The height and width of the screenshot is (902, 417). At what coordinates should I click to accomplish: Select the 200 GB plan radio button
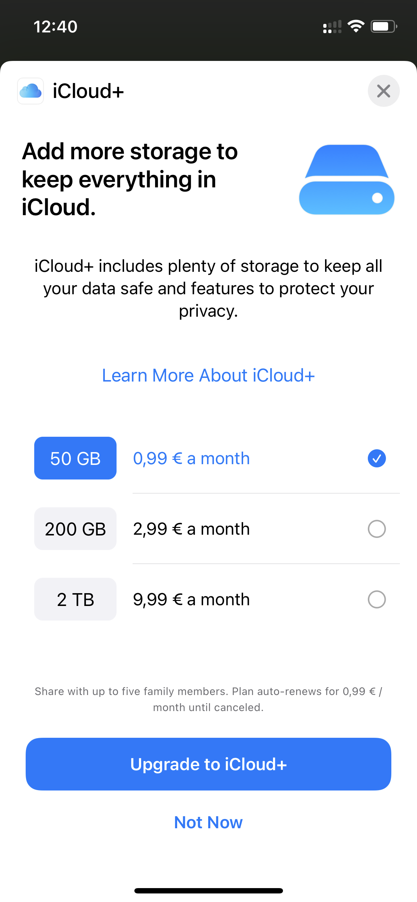coord(376,529)
